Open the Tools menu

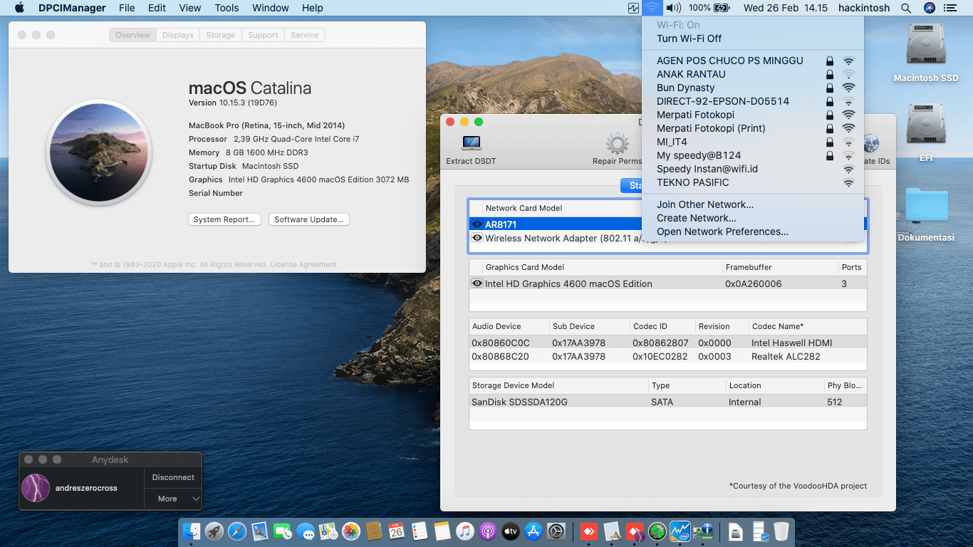click(227, 8)
